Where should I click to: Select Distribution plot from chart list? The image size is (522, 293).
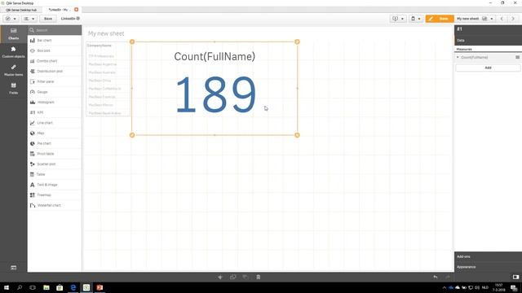click(x=55, y=71)
